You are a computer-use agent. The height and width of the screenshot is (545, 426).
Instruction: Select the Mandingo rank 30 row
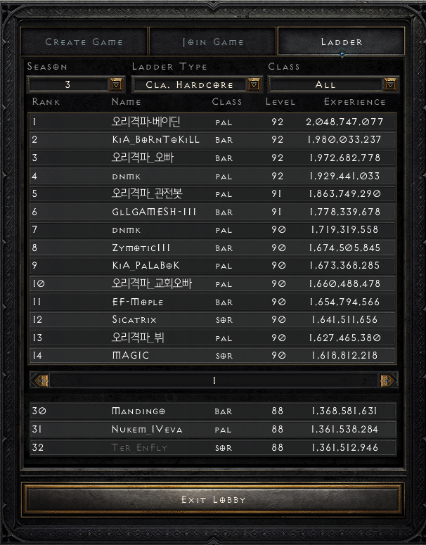point(213,411)
